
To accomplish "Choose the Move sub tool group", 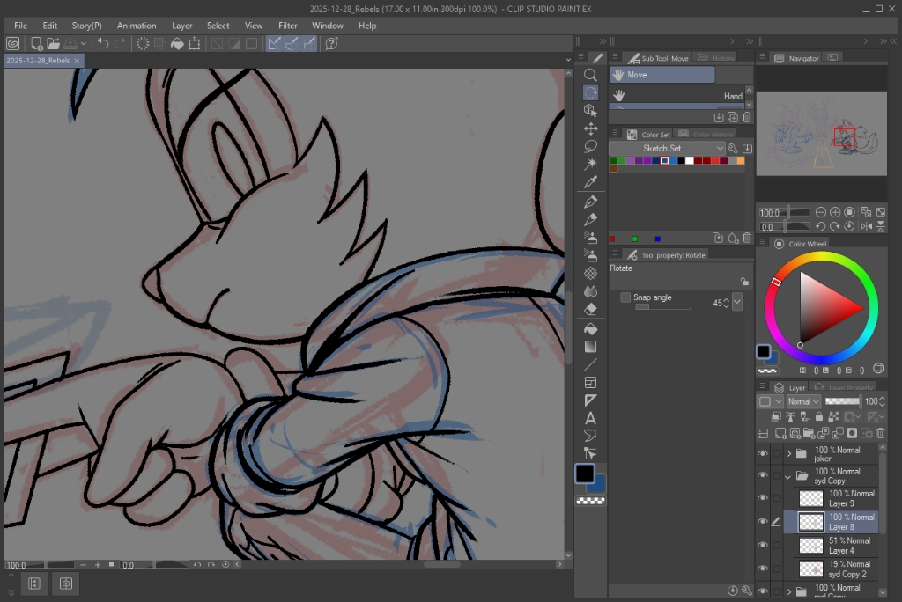I will 662,75.
